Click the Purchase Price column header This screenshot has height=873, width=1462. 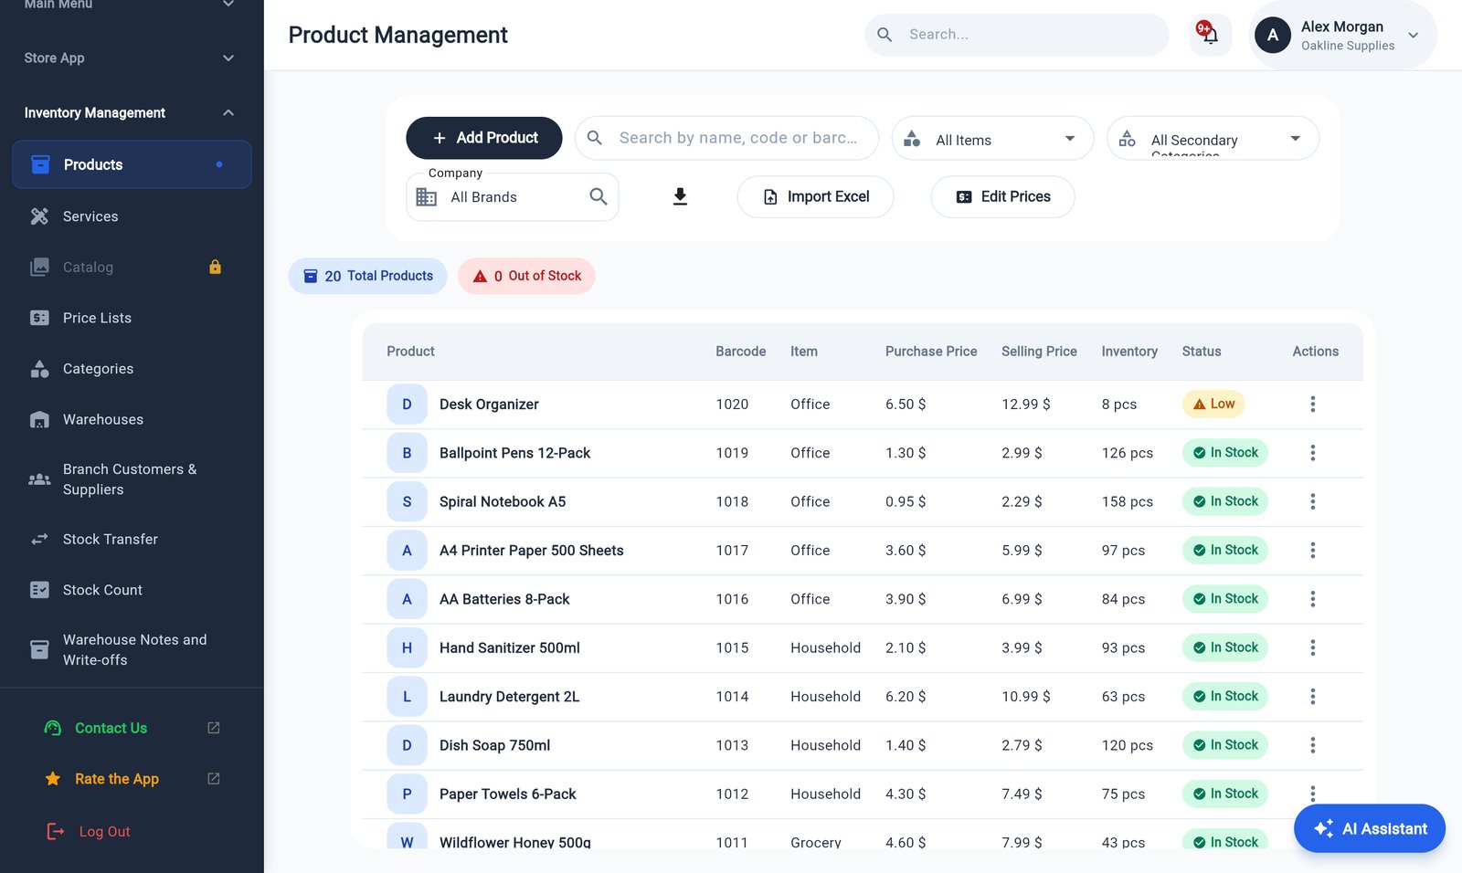(931, 352)
